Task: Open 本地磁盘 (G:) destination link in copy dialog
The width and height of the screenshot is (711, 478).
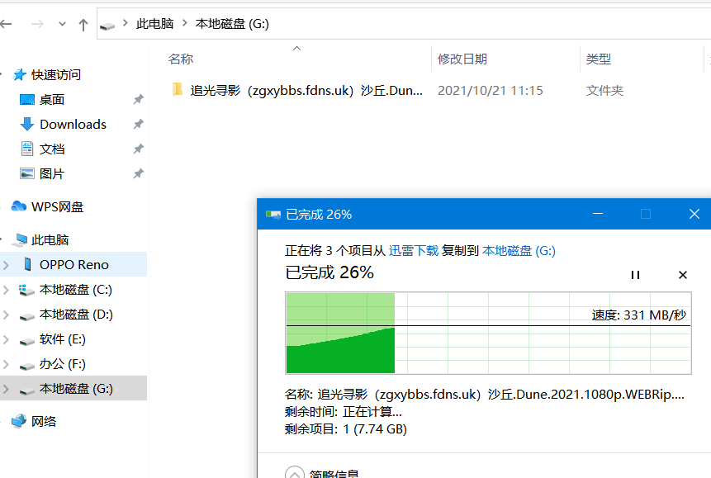Action: pos(519,250)
